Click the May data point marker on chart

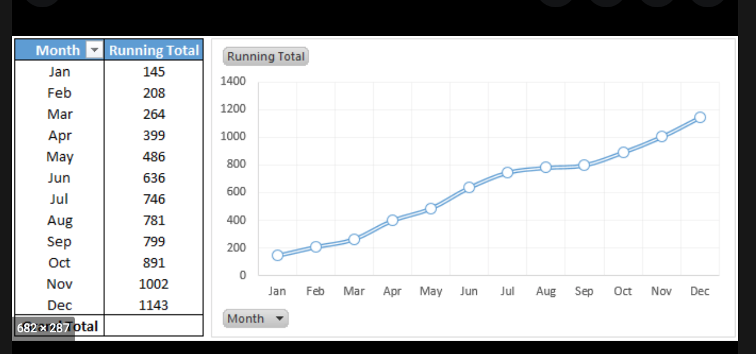tap(430, 208)
